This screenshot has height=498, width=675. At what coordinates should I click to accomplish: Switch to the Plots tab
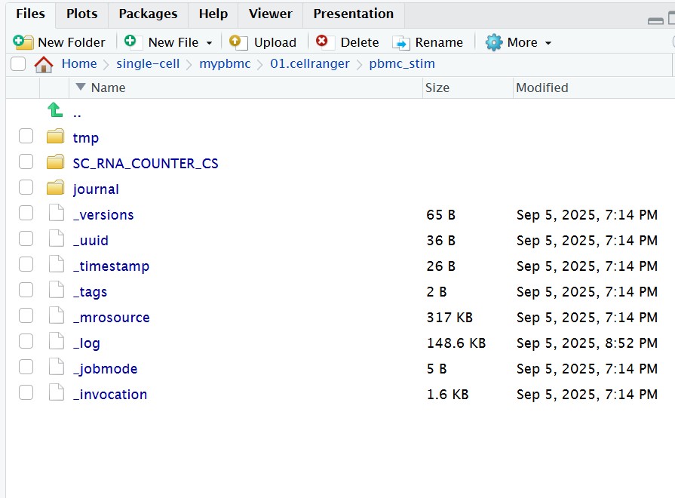(x=81, y=14)
